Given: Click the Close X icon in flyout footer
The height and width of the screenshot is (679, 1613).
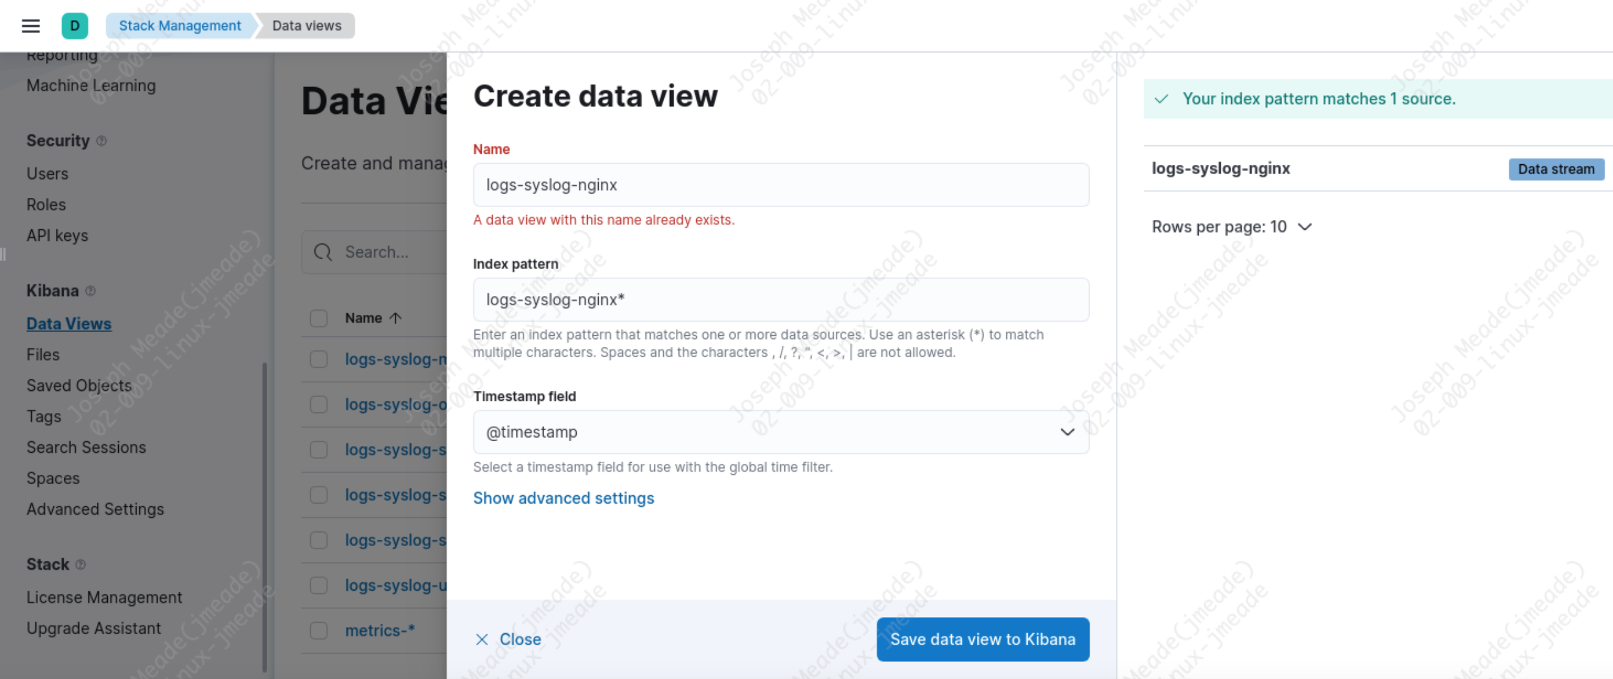Looking at the screenshot, I should pos(482,639).
